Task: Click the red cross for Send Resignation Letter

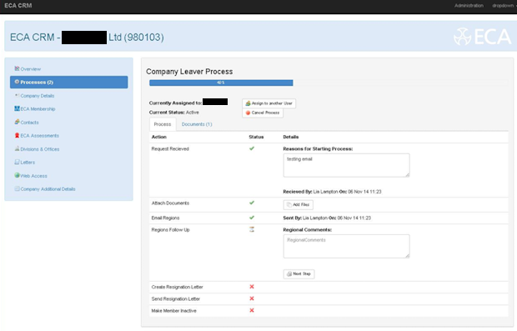Action: 252,298
